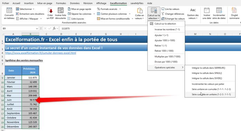Open the Fichier tab
241x131 pixels.
[6, 3]
